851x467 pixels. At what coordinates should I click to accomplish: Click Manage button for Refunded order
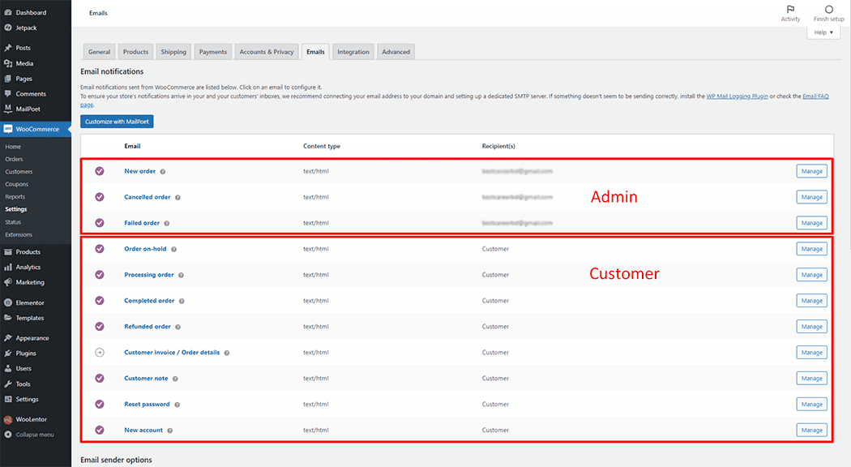811,327
